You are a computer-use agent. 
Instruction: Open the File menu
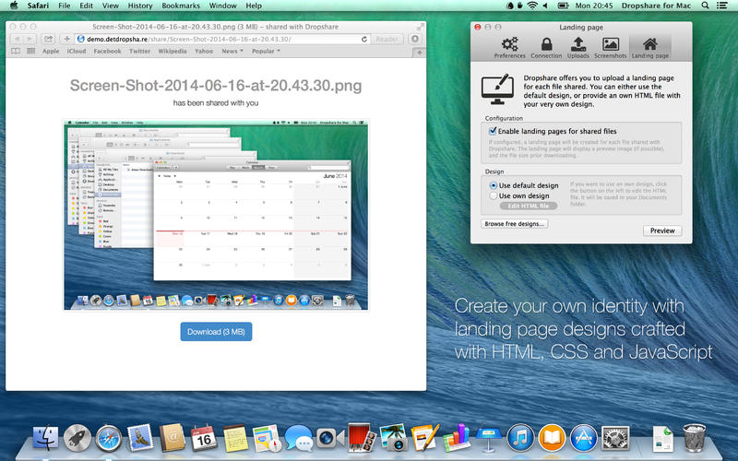(x=64, y=6)
